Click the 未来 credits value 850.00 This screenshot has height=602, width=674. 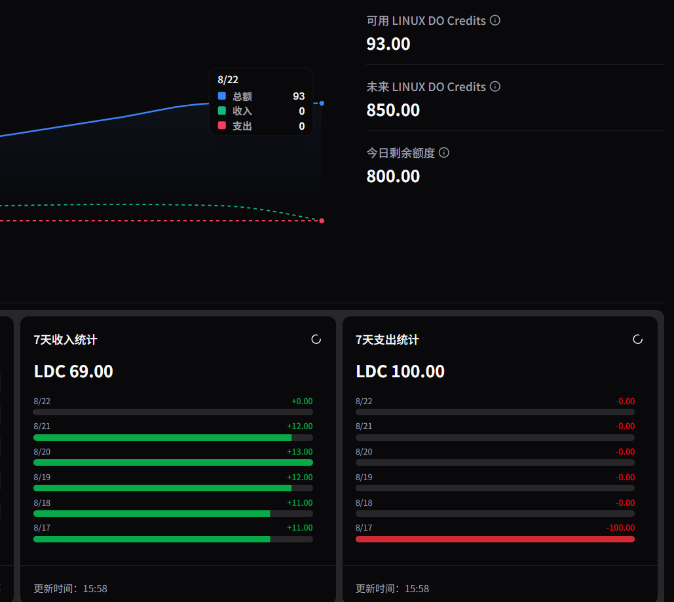(393, 110)
